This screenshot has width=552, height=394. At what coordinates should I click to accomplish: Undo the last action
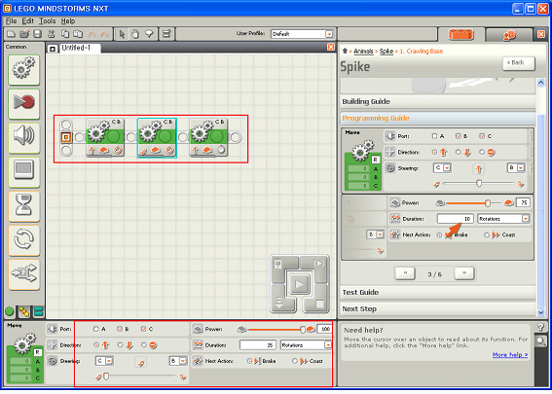coord(92,34)
